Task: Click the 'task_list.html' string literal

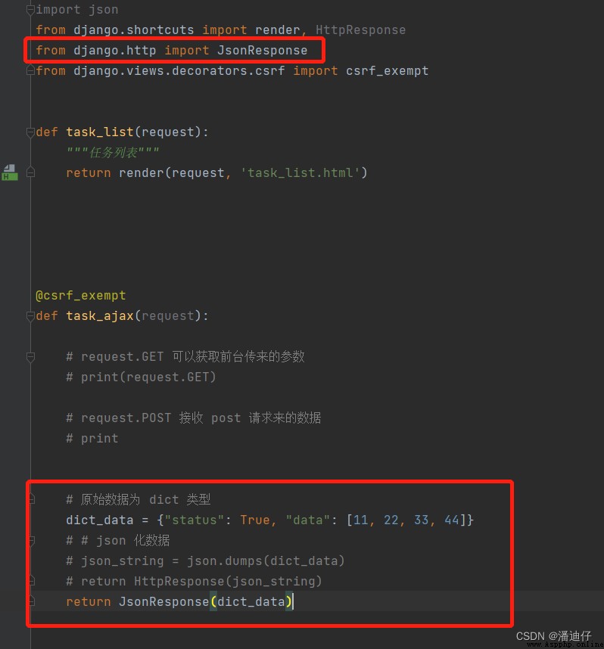Action: 300,172
